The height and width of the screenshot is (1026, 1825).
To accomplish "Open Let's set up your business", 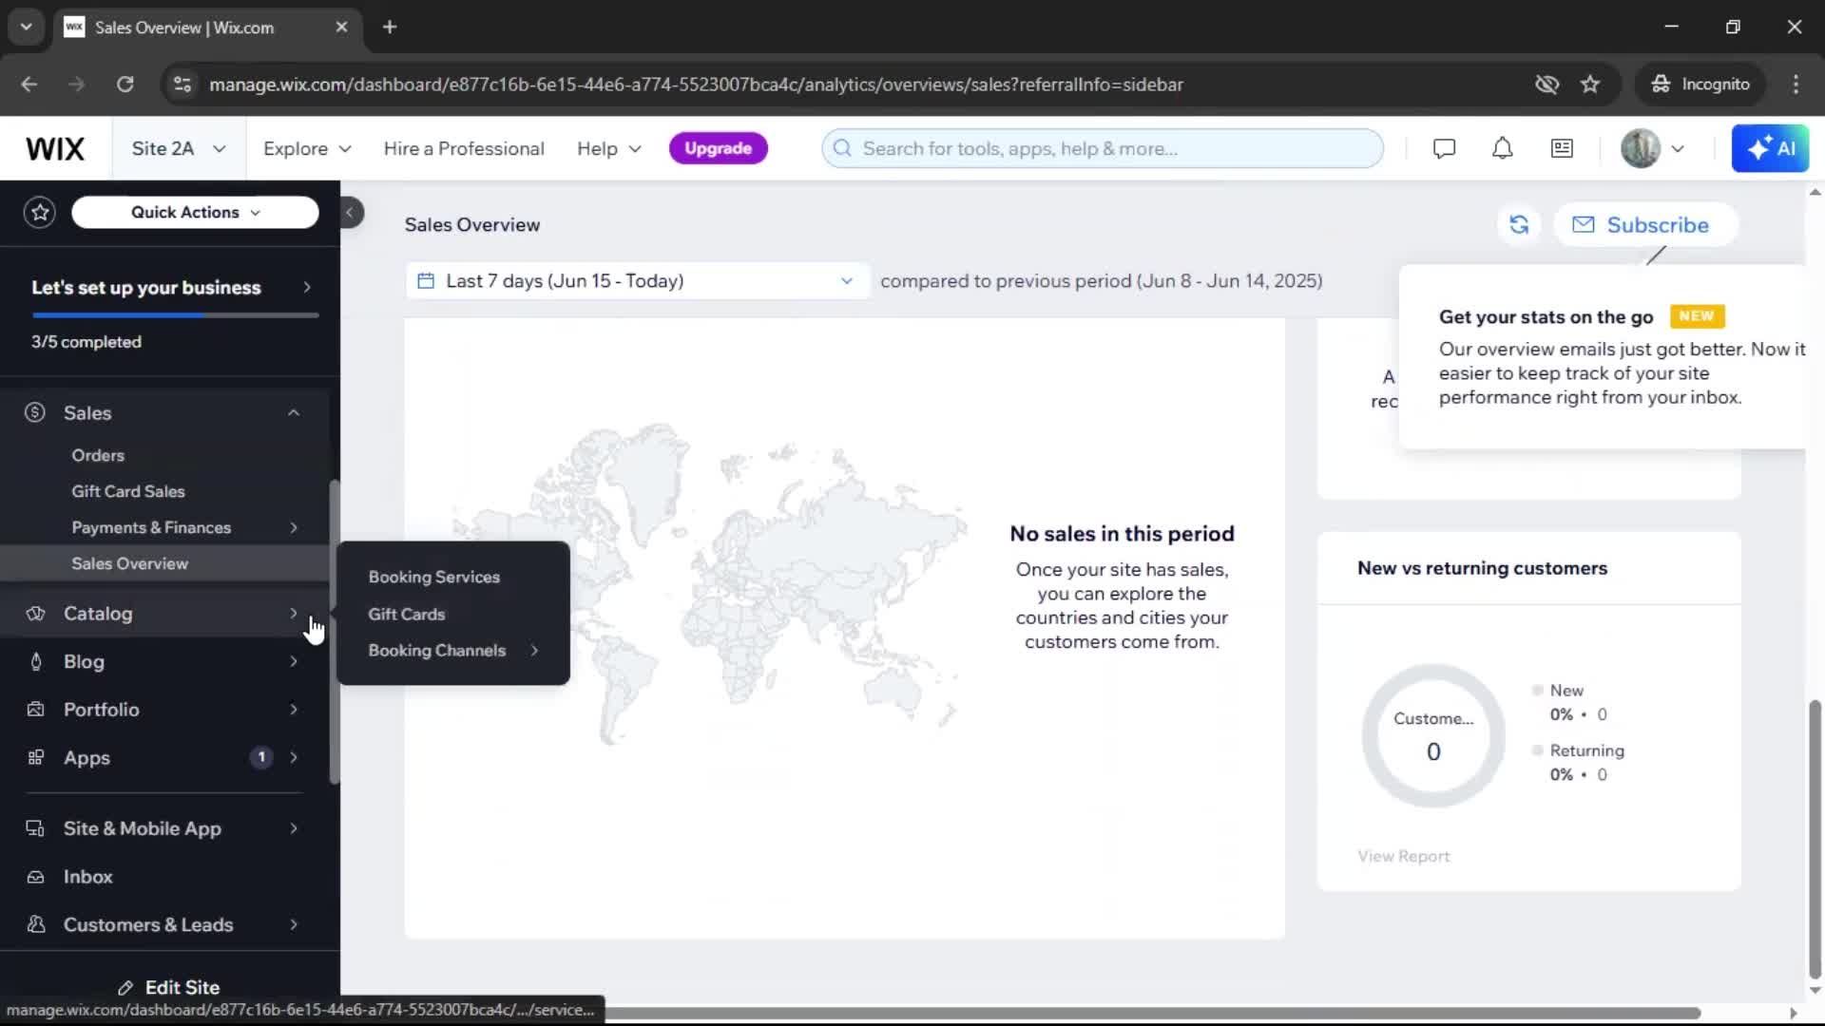I will (x=171, y=288).
